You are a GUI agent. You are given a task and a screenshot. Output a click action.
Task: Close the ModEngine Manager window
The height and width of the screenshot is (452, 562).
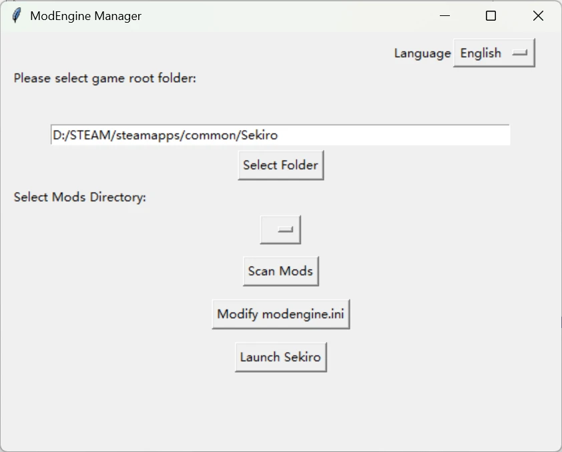click(x=538, y=16)
